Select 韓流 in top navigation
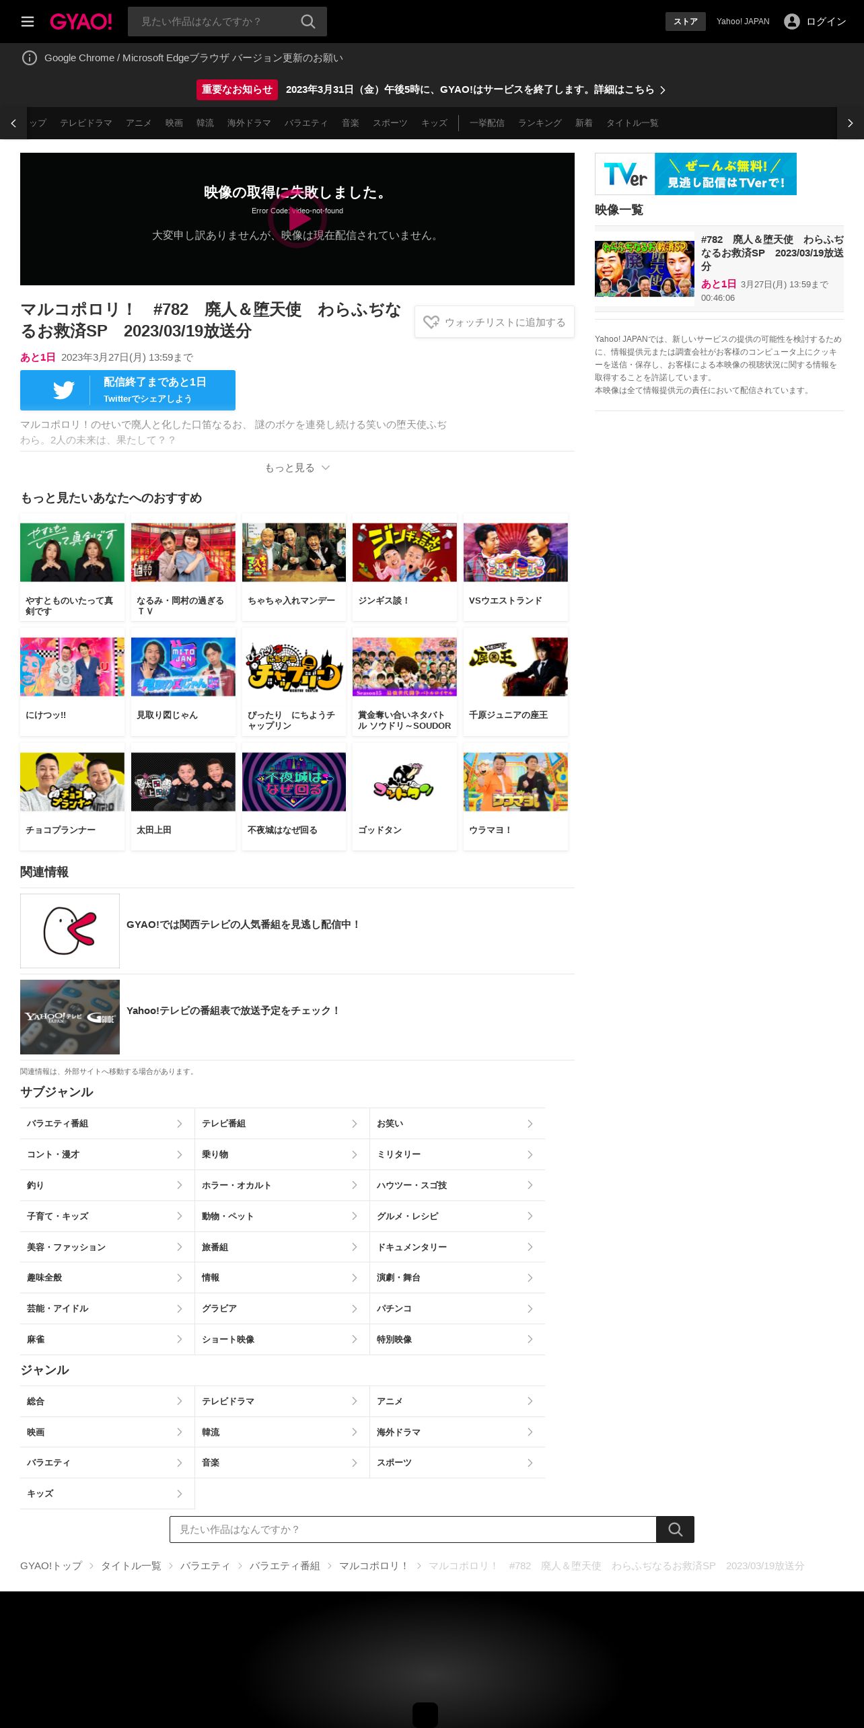Viewport: 864px width, 1728px height. click(x=205, y=123)
